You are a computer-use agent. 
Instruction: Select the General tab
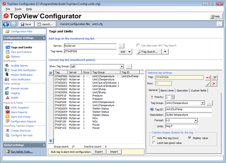coord(153,90)
